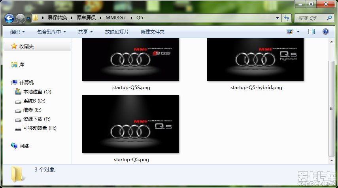
Task: Select the startup-Q5S.png thumbnail
Action: (x=130, y=60)
